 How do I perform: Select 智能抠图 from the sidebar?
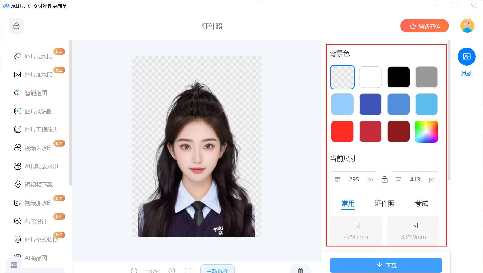[31, 93]
